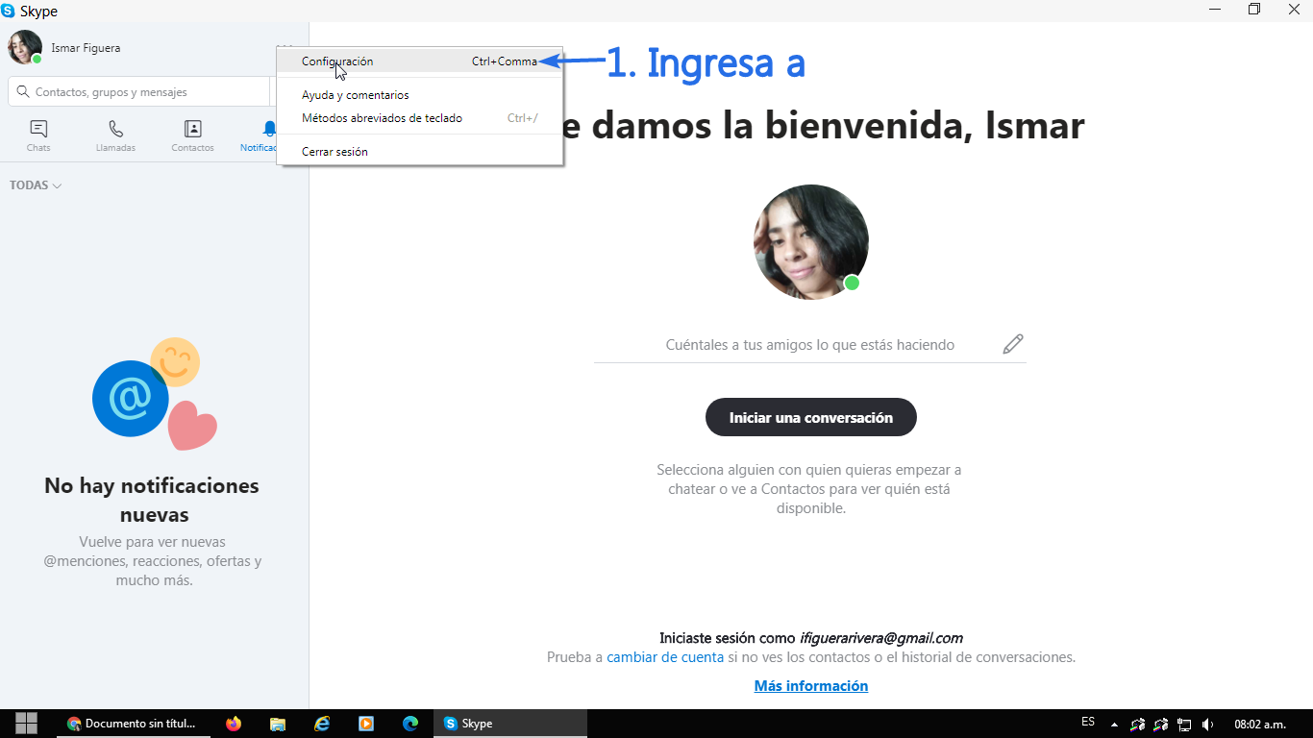Image resolution: width=1313 pixels, height=738 pixels.
Task: Switch to the Chats tab
Action: pos(38,135)
